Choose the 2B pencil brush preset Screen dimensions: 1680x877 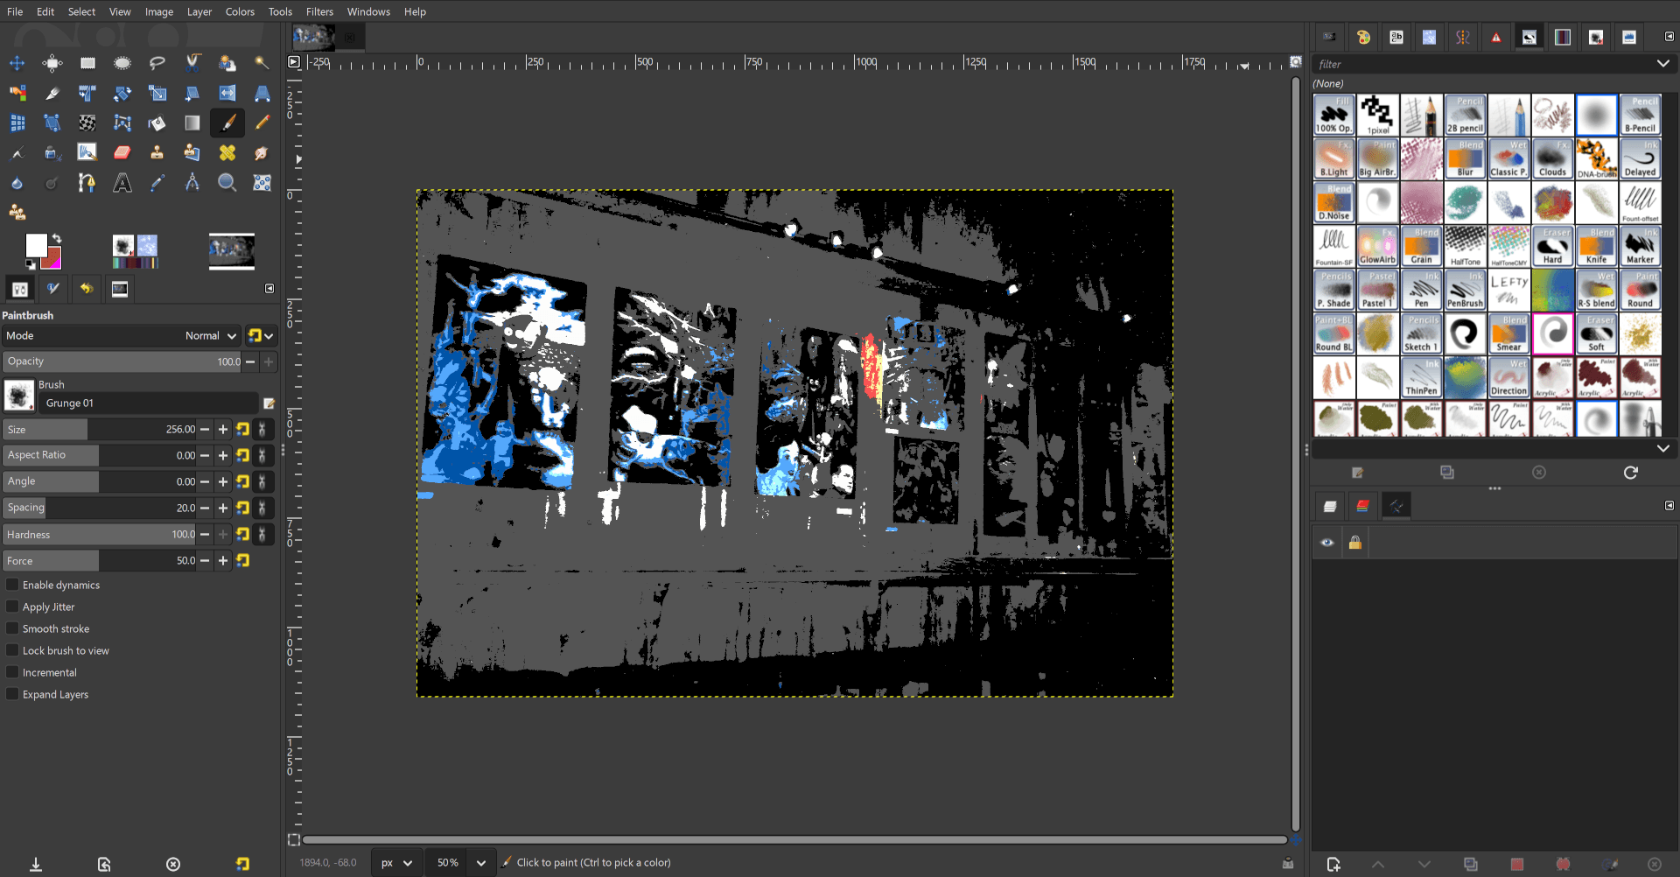1466,115
